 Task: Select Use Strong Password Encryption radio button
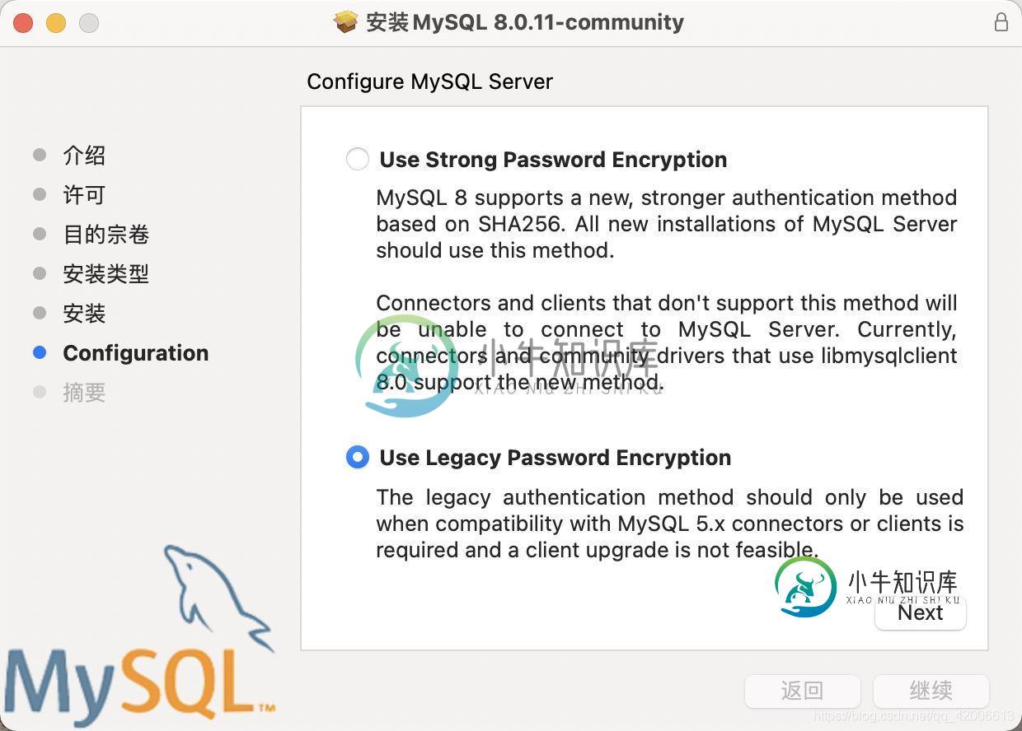(358, 159)
